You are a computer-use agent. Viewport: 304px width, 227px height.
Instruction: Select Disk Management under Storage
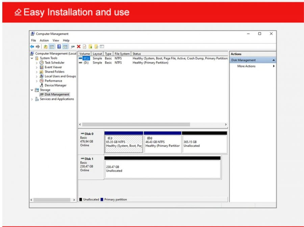coord(57,94)
